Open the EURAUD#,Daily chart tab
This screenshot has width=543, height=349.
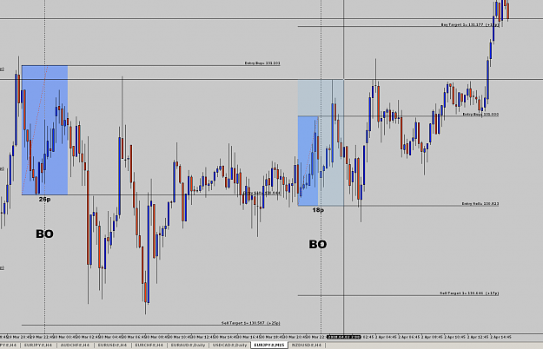[188, 346]
